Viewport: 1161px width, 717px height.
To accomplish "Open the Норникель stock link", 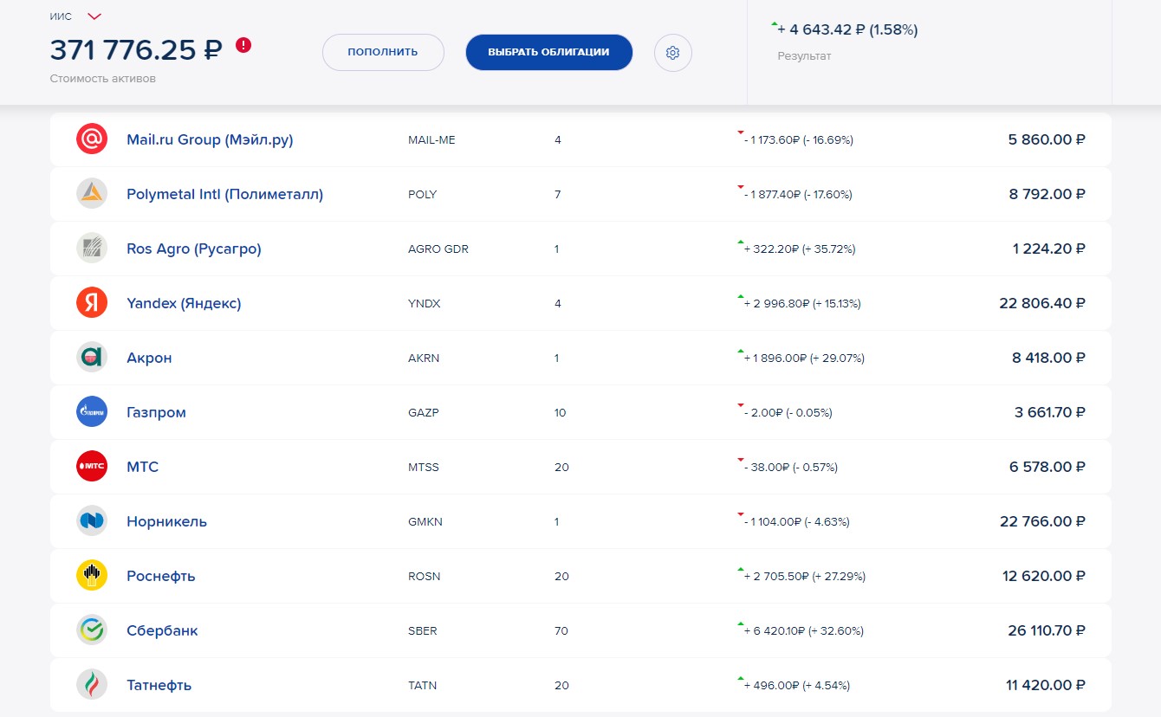I will (166, 521).
